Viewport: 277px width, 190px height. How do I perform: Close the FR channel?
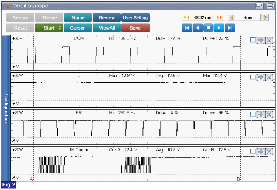(x=269, y=114)
